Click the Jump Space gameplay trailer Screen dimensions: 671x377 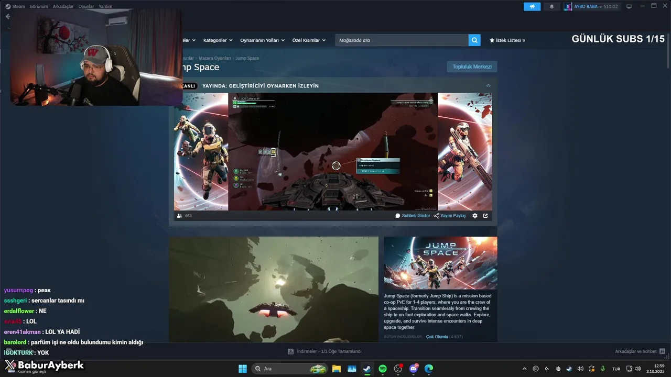274,290
